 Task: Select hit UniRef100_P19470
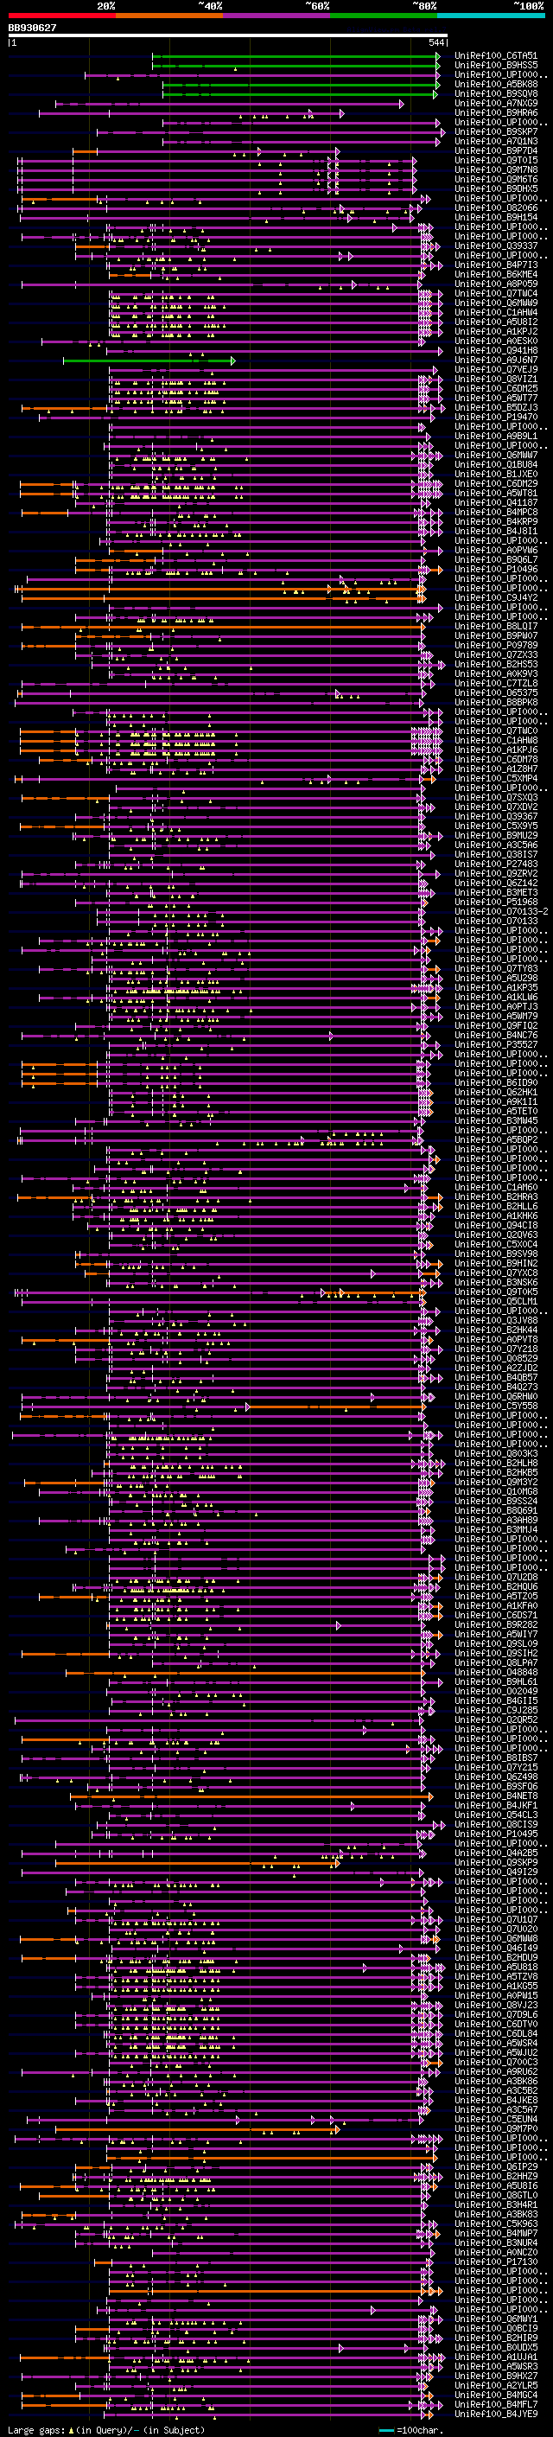click(x=496, y=418)
